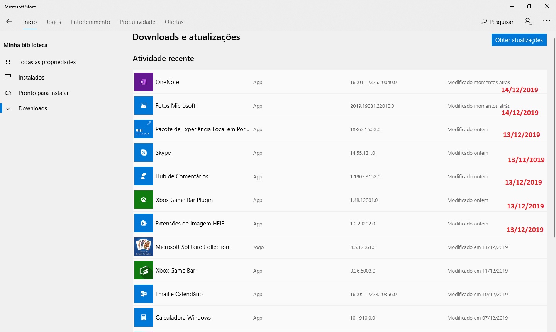Image resolution: width=556 pixels, height=332 pixels.
Task: Click the Email e Calendário name
Action: [179, 294]
